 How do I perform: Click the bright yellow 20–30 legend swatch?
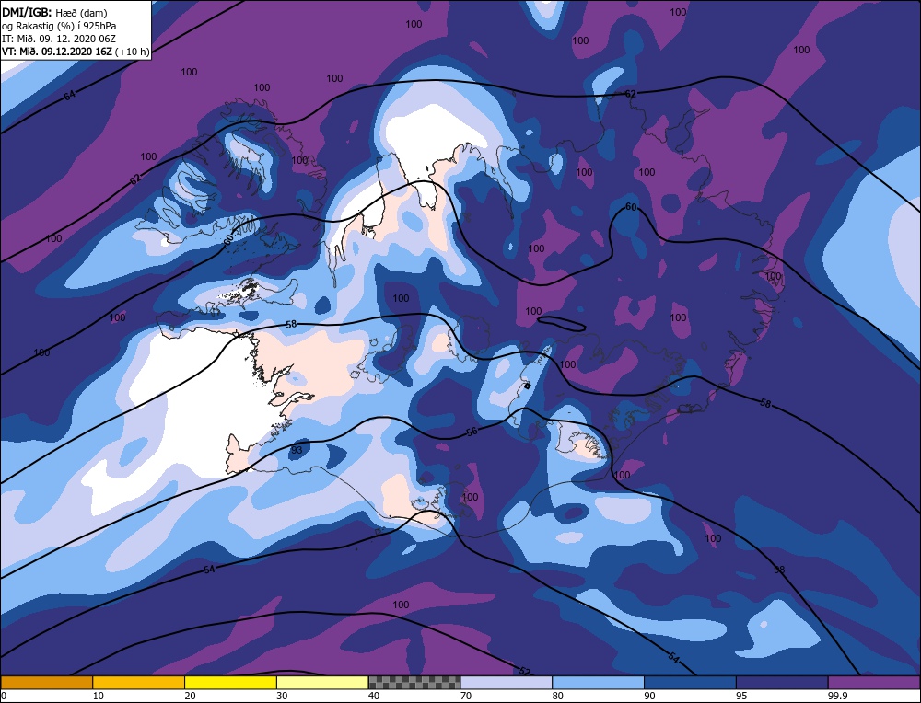pos(231,683)
